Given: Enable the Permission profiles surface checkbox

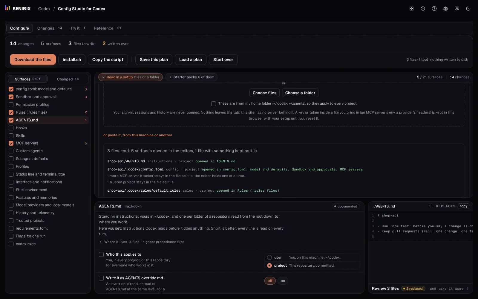Looking at the screenshot, I should [x=11, y=105].
